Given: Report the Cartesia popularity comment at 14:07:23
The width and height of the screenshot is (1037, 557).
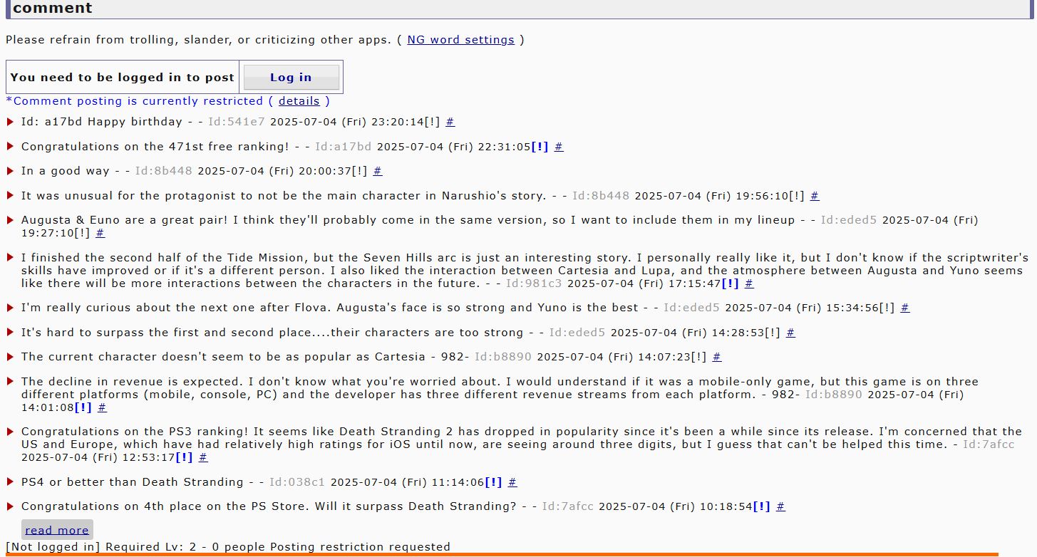Looking at the screenshot, I should point(698,357).
